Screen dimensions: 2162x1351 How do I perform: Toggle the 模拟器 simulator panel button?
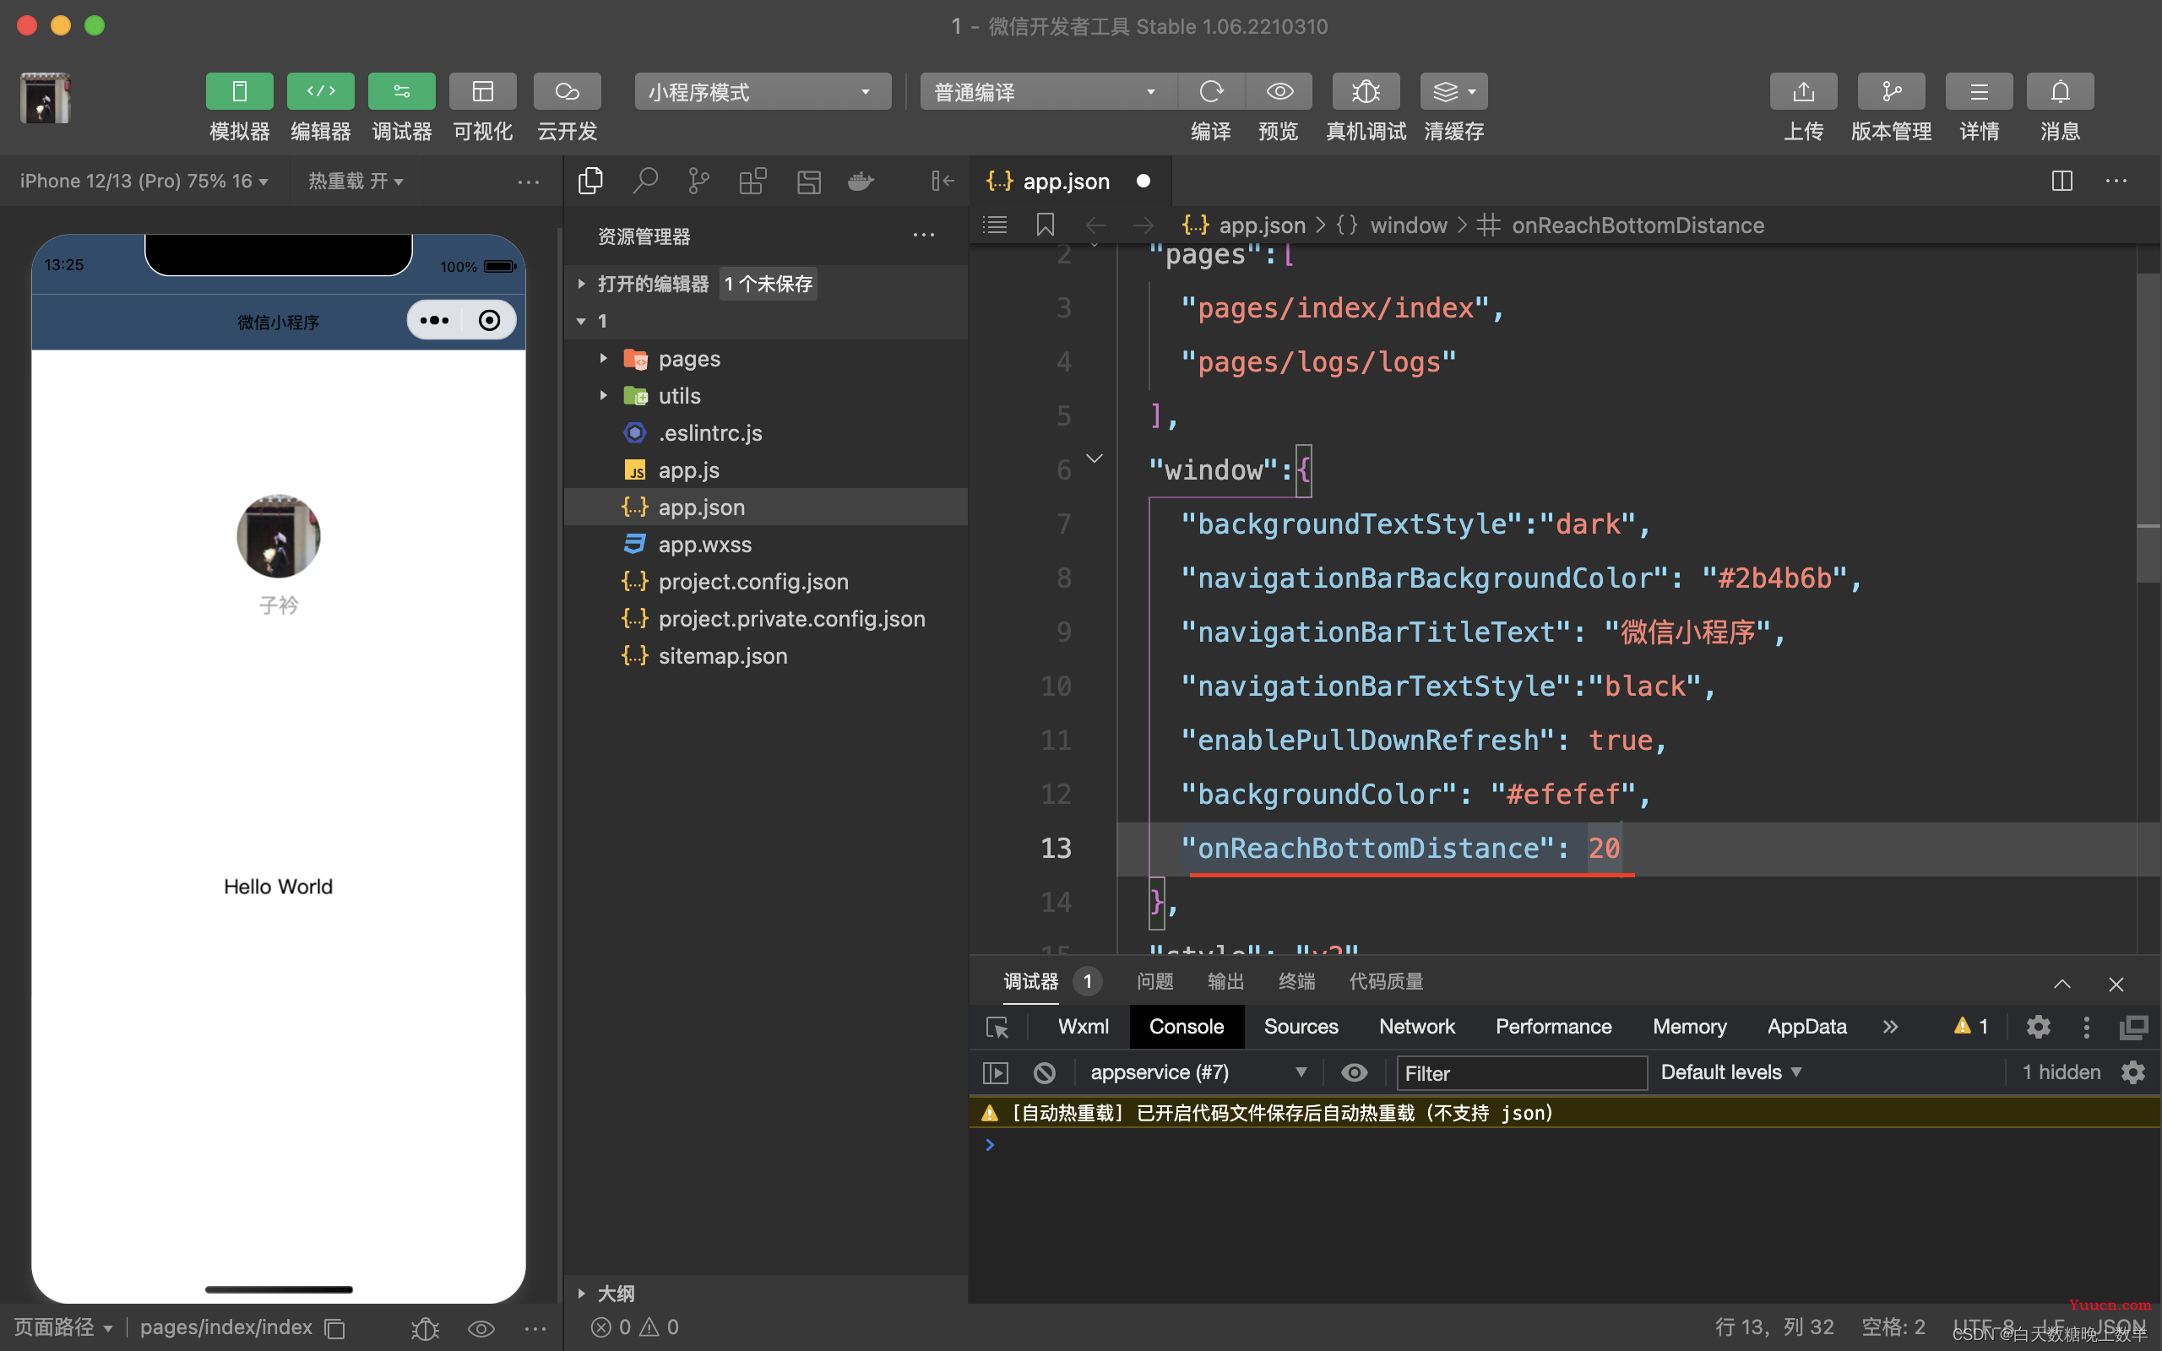tap(240, 91)
